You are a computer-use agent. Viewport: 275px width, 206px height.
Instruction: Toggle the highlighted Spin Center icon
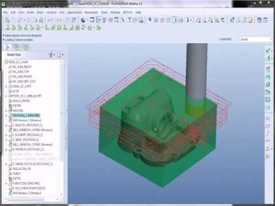98,20
